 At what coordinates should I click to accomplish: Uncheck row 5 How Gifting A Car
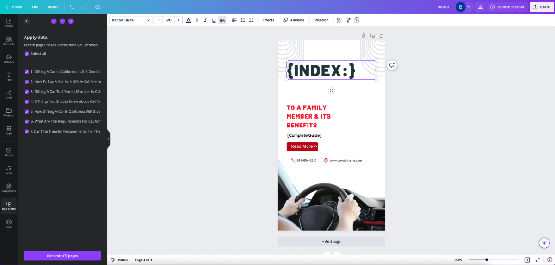27,112
